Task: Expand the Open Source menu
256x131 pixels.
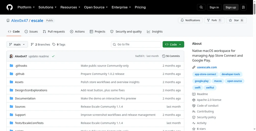Action: (x=96, y=7)
